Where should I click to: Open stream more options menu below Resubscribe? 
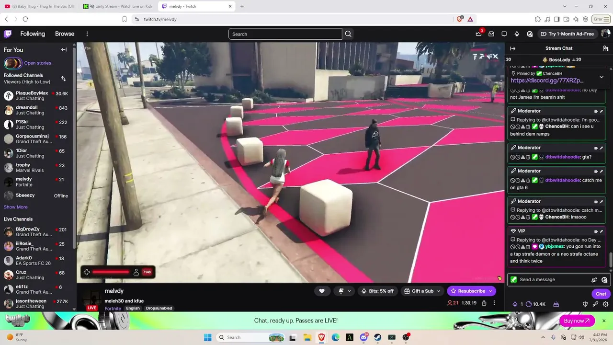tap(494, 303)
